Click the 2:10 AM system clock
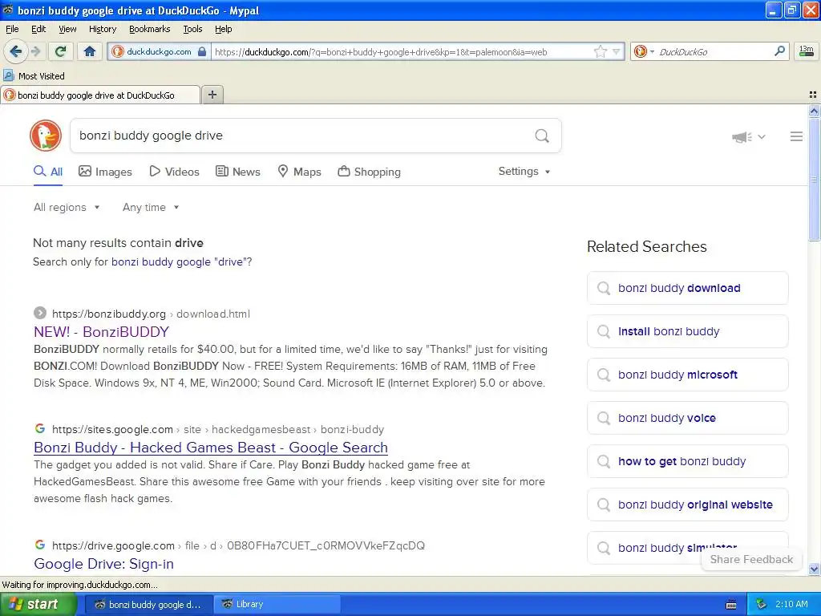The image size is (821, 616). pyautogui.click(x=791, y=604)
